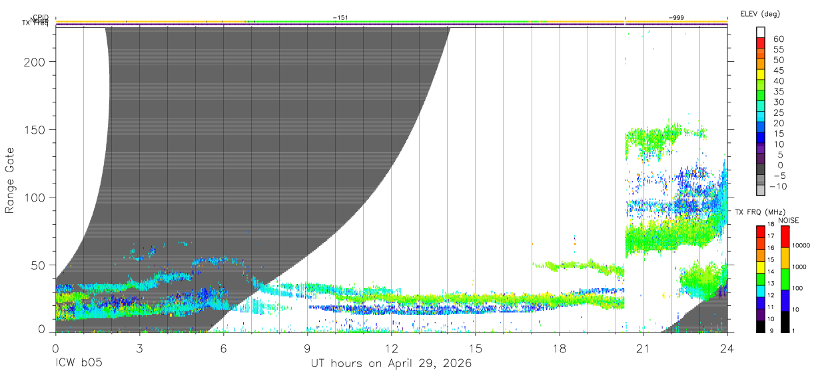Click the CPID value '-999'
This screenshot has width=818, height=377.
coord(677,18)
